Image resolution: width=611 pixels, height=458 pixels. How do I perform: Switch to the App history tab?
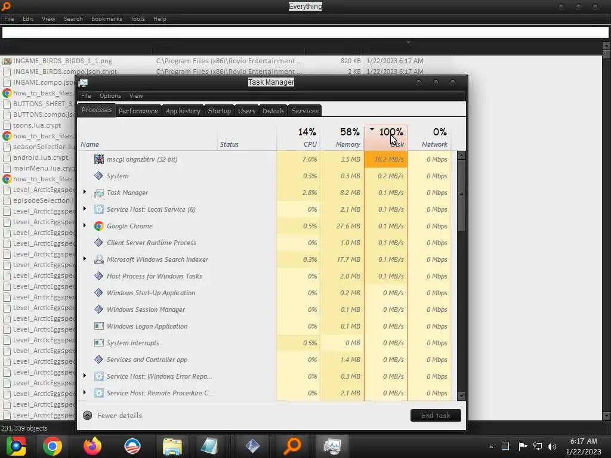[x=183, y=111]
